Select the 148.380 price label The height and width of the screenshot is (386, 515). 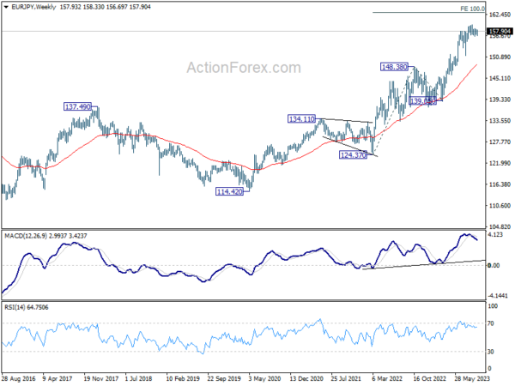[394, 67]
